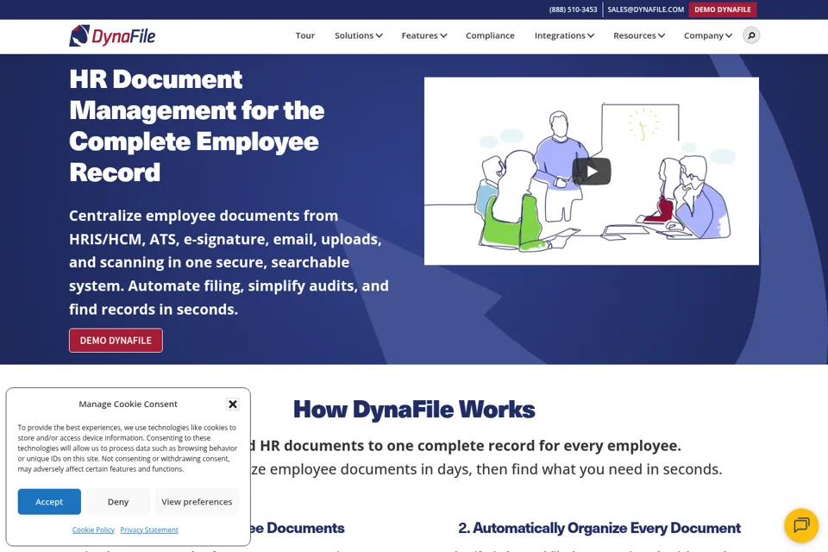Image resolution: width=828 pixels, height=552 pixels.
Task: Open the Privacy Statement link
Action: [149, 530]
